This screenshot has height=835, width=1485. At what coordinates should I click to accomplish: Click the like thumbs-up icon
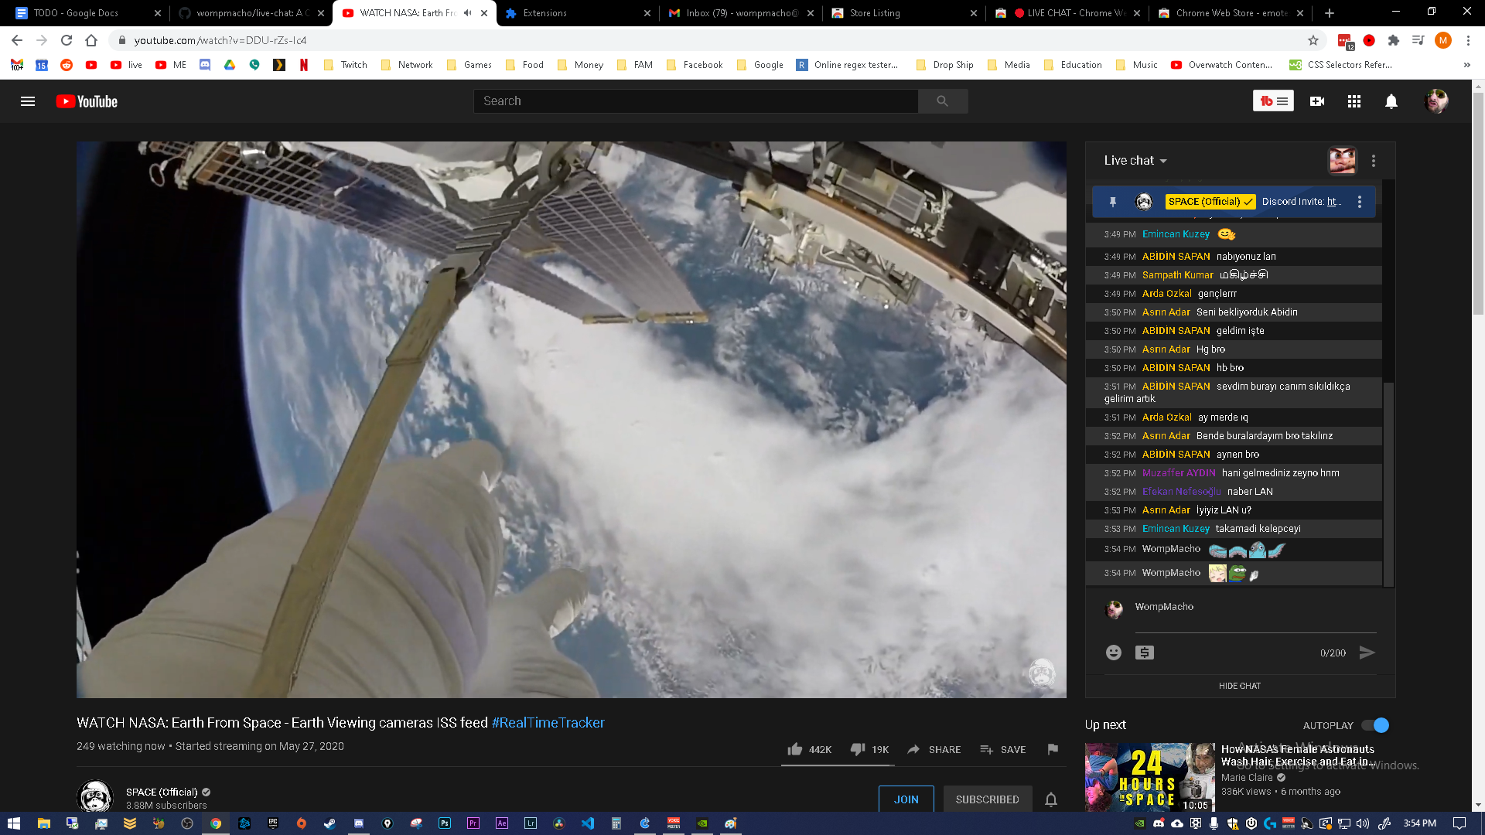[794, 749]
